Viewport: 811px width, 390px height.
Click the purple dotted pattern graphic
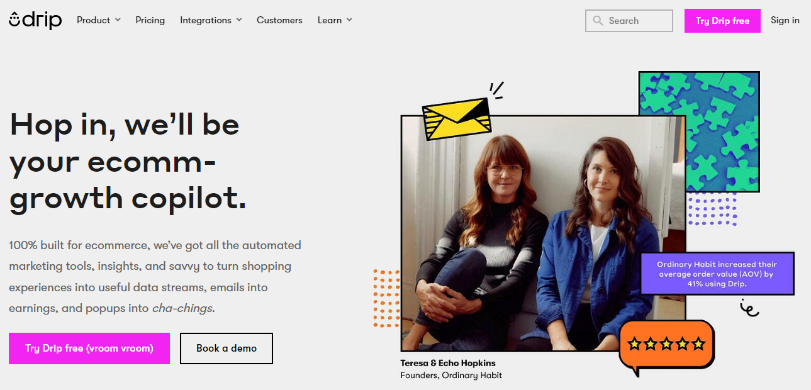(x=712, y=211)
